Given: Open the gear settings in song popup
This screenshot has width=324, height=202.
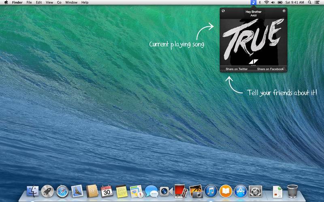Looking at the screenshot, I should click(x=284, y=11).
